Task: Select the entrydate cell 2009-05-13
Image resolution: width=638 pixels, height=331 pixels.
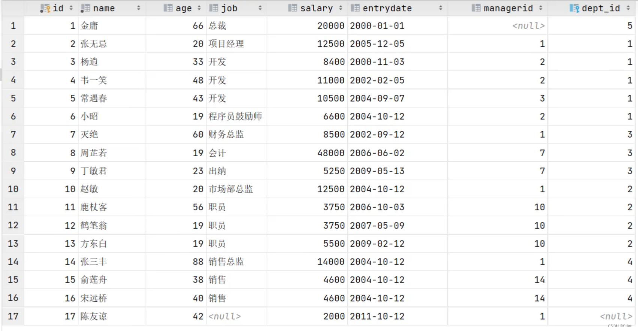Action: [x=397, y=171]
